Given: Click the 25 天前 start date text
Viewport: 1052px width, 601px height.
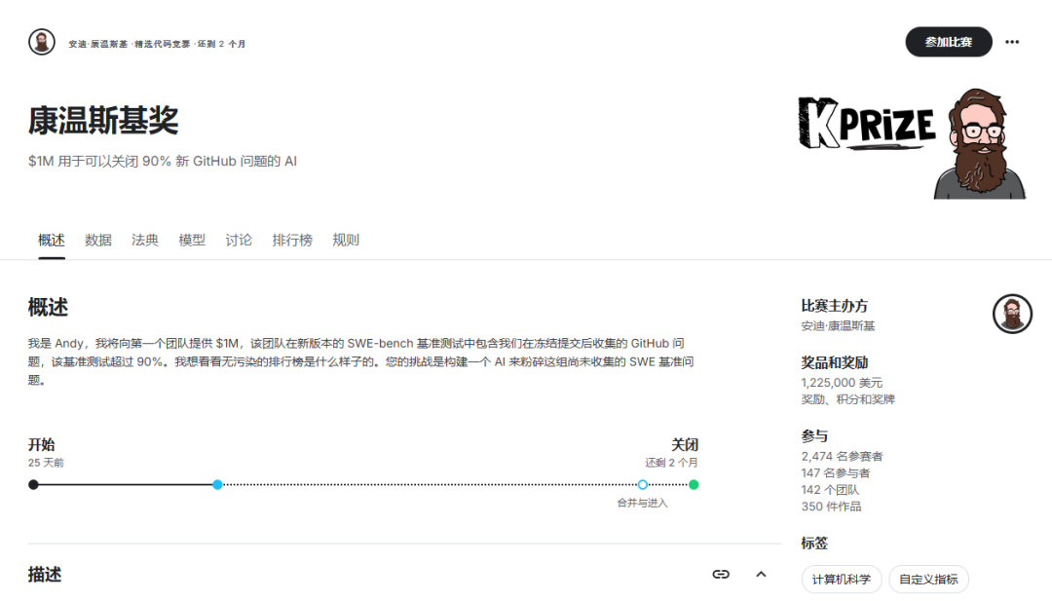Looking at the screenshot, I should (47, 463).
